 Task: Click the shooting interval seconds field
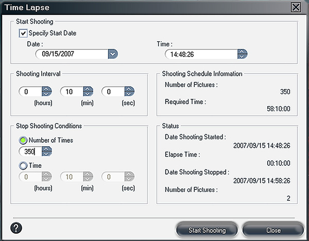113,92
